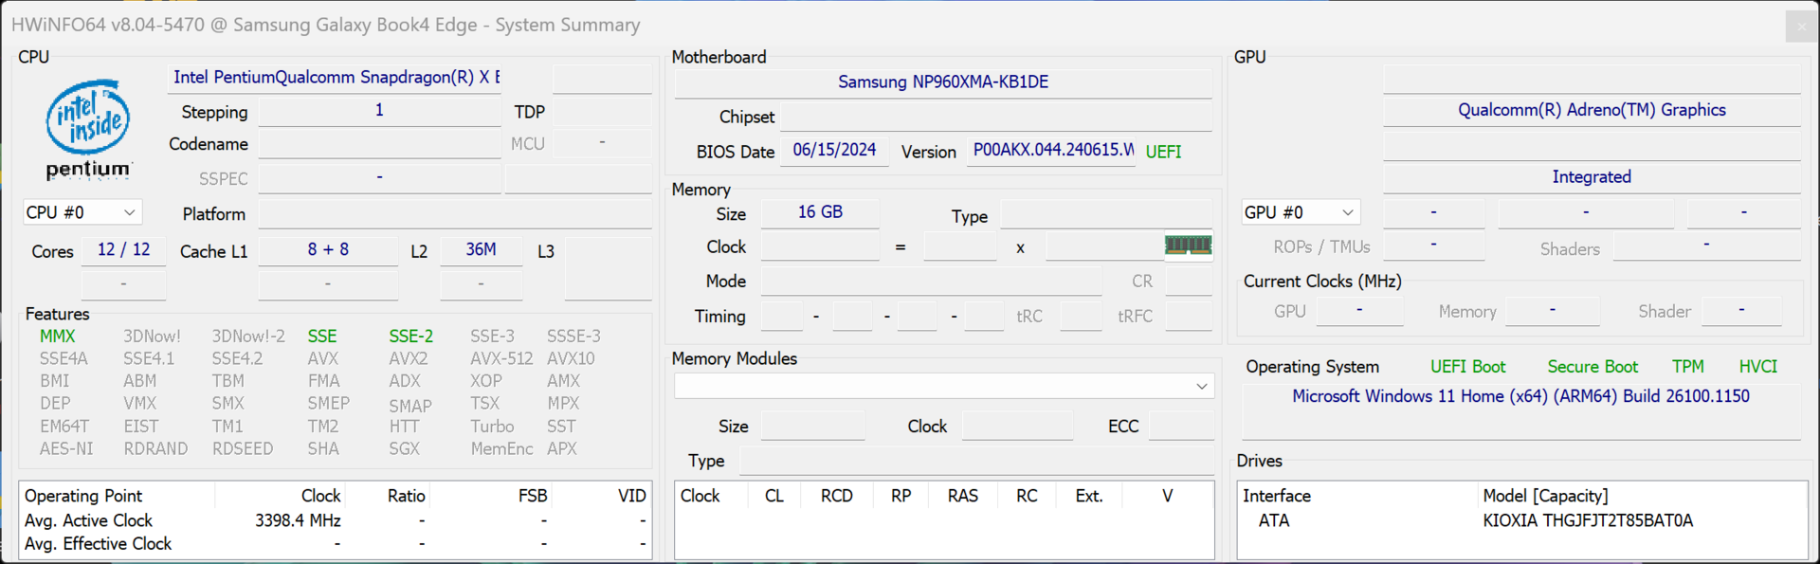
Task: Click the CL column header in memory timing table
Action: click(774, 496)
